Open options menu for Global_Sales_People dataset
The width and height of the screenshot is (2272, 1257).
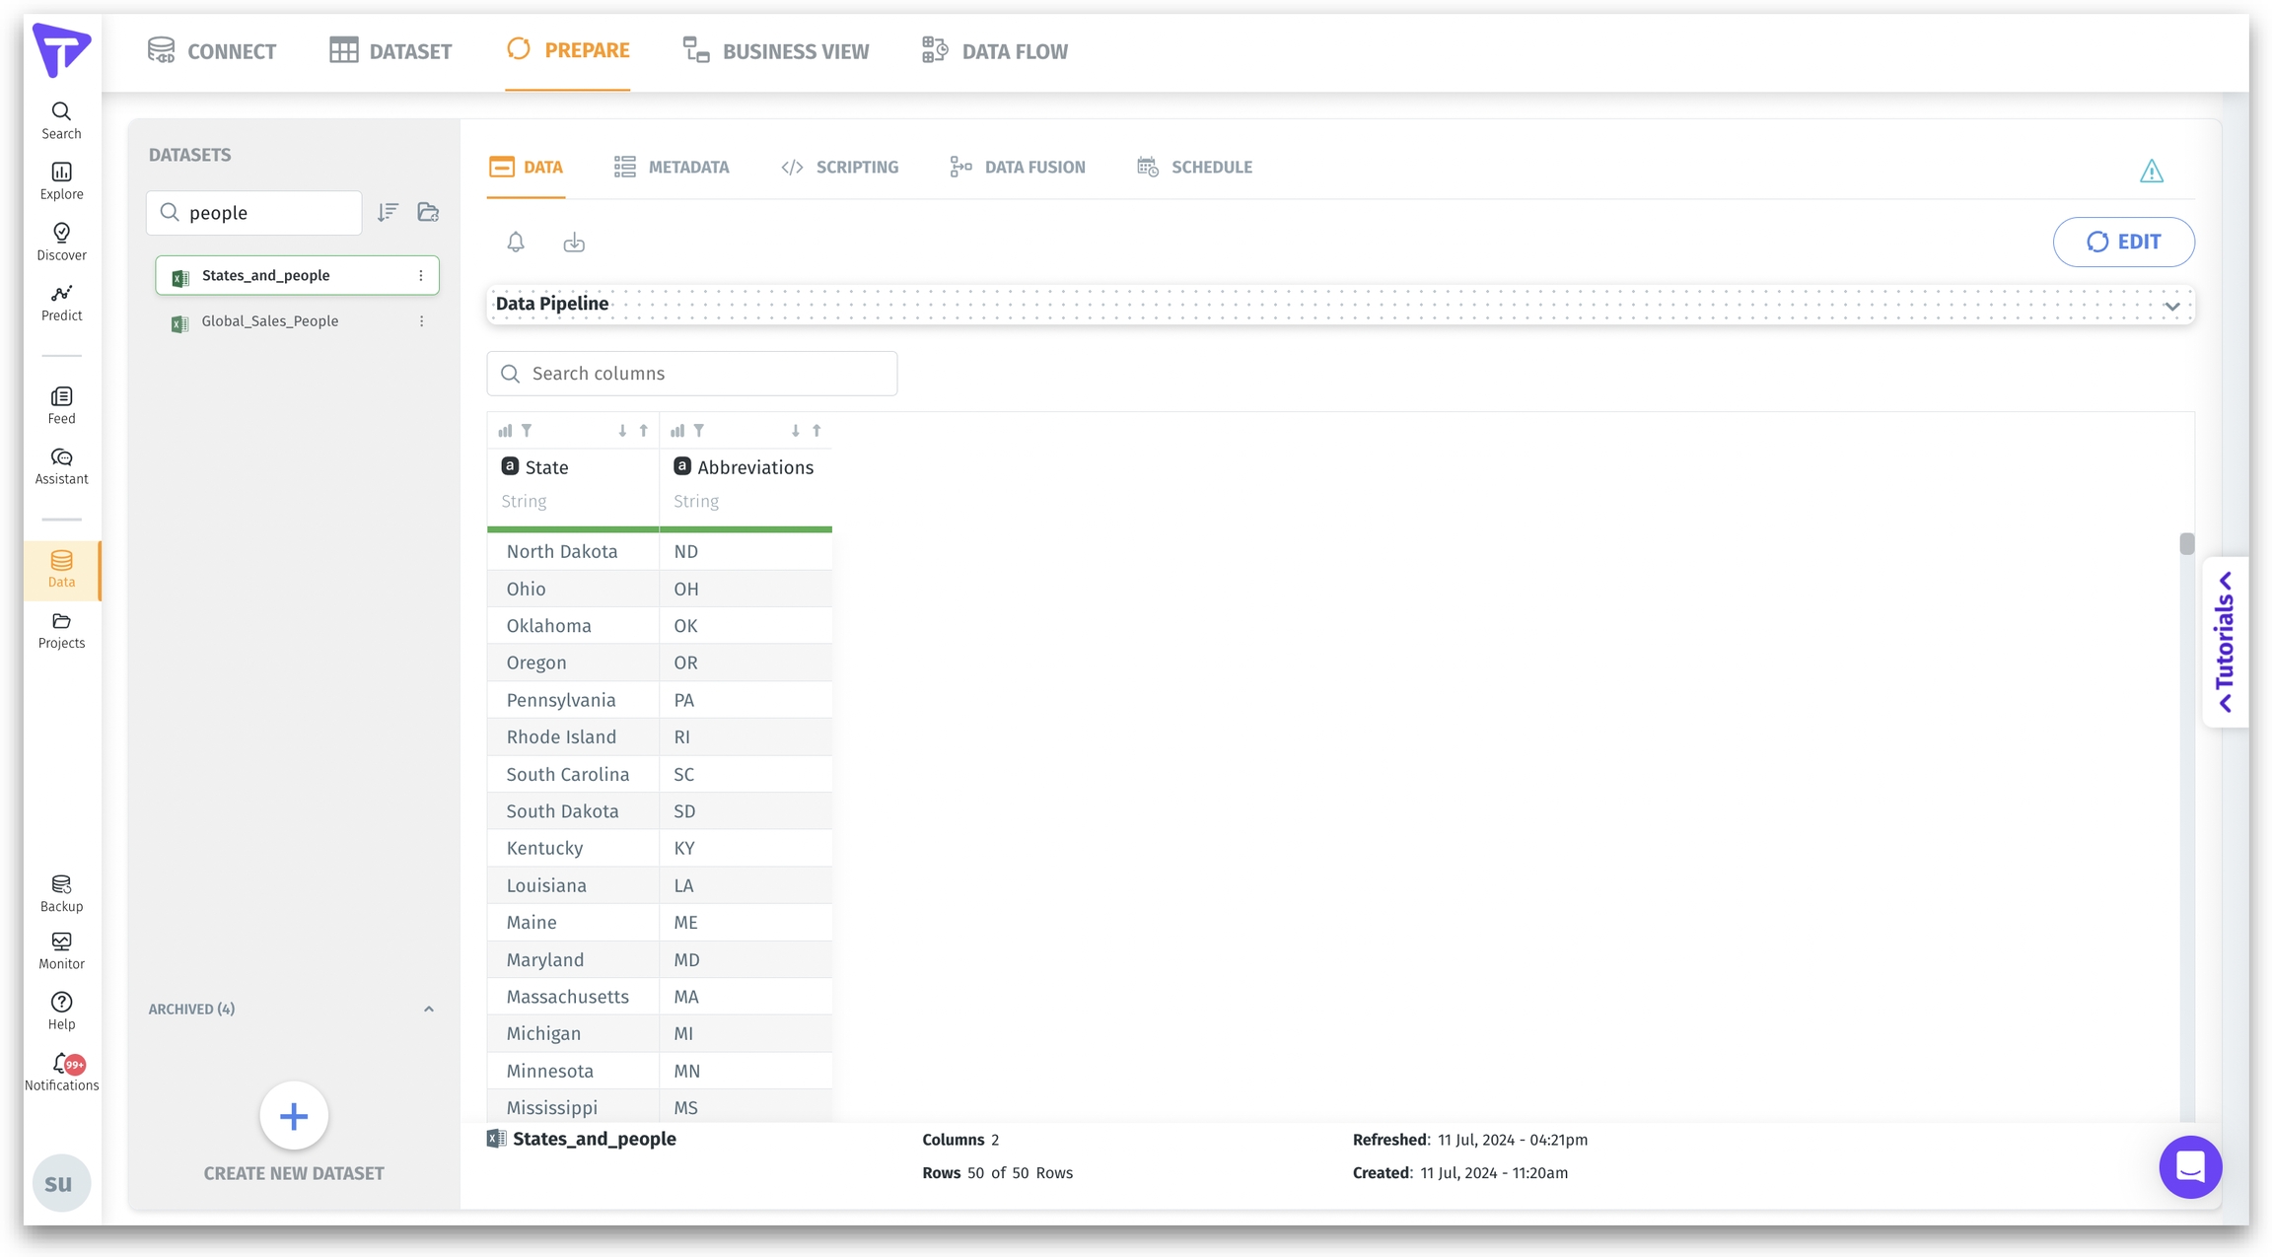pos(421,321)
